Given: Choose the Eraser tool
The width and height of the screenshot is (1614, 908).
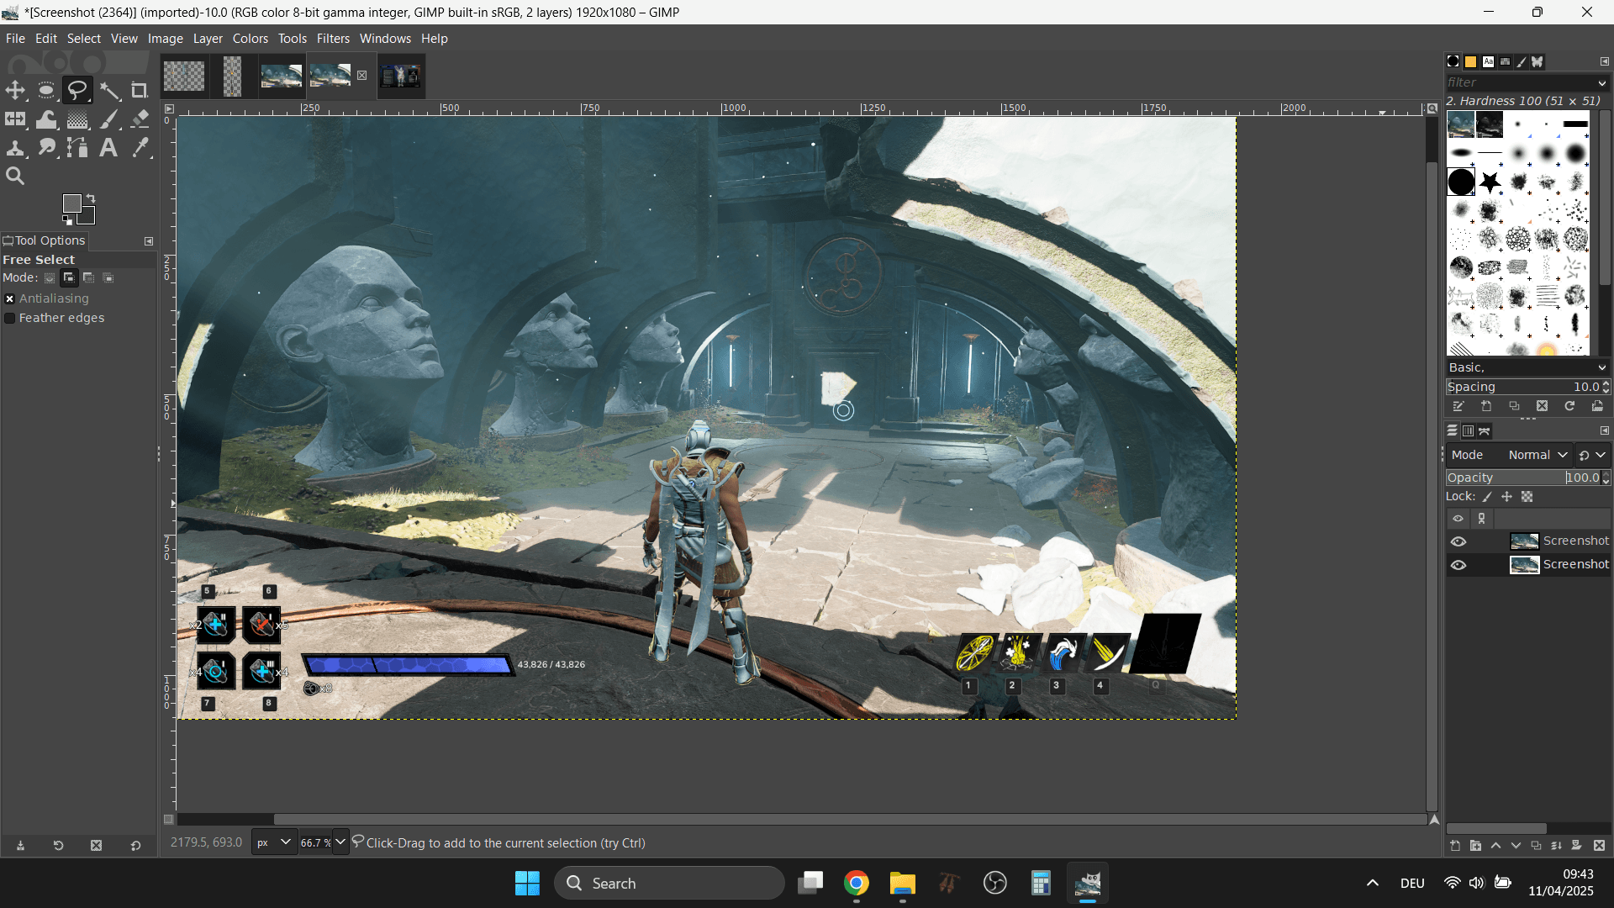Looking at the screenshot, I should 140,119.
